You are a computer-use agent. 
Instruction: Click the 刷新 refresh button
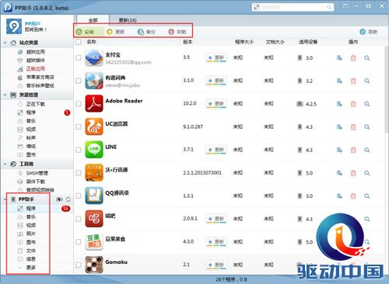coord(369,32)
